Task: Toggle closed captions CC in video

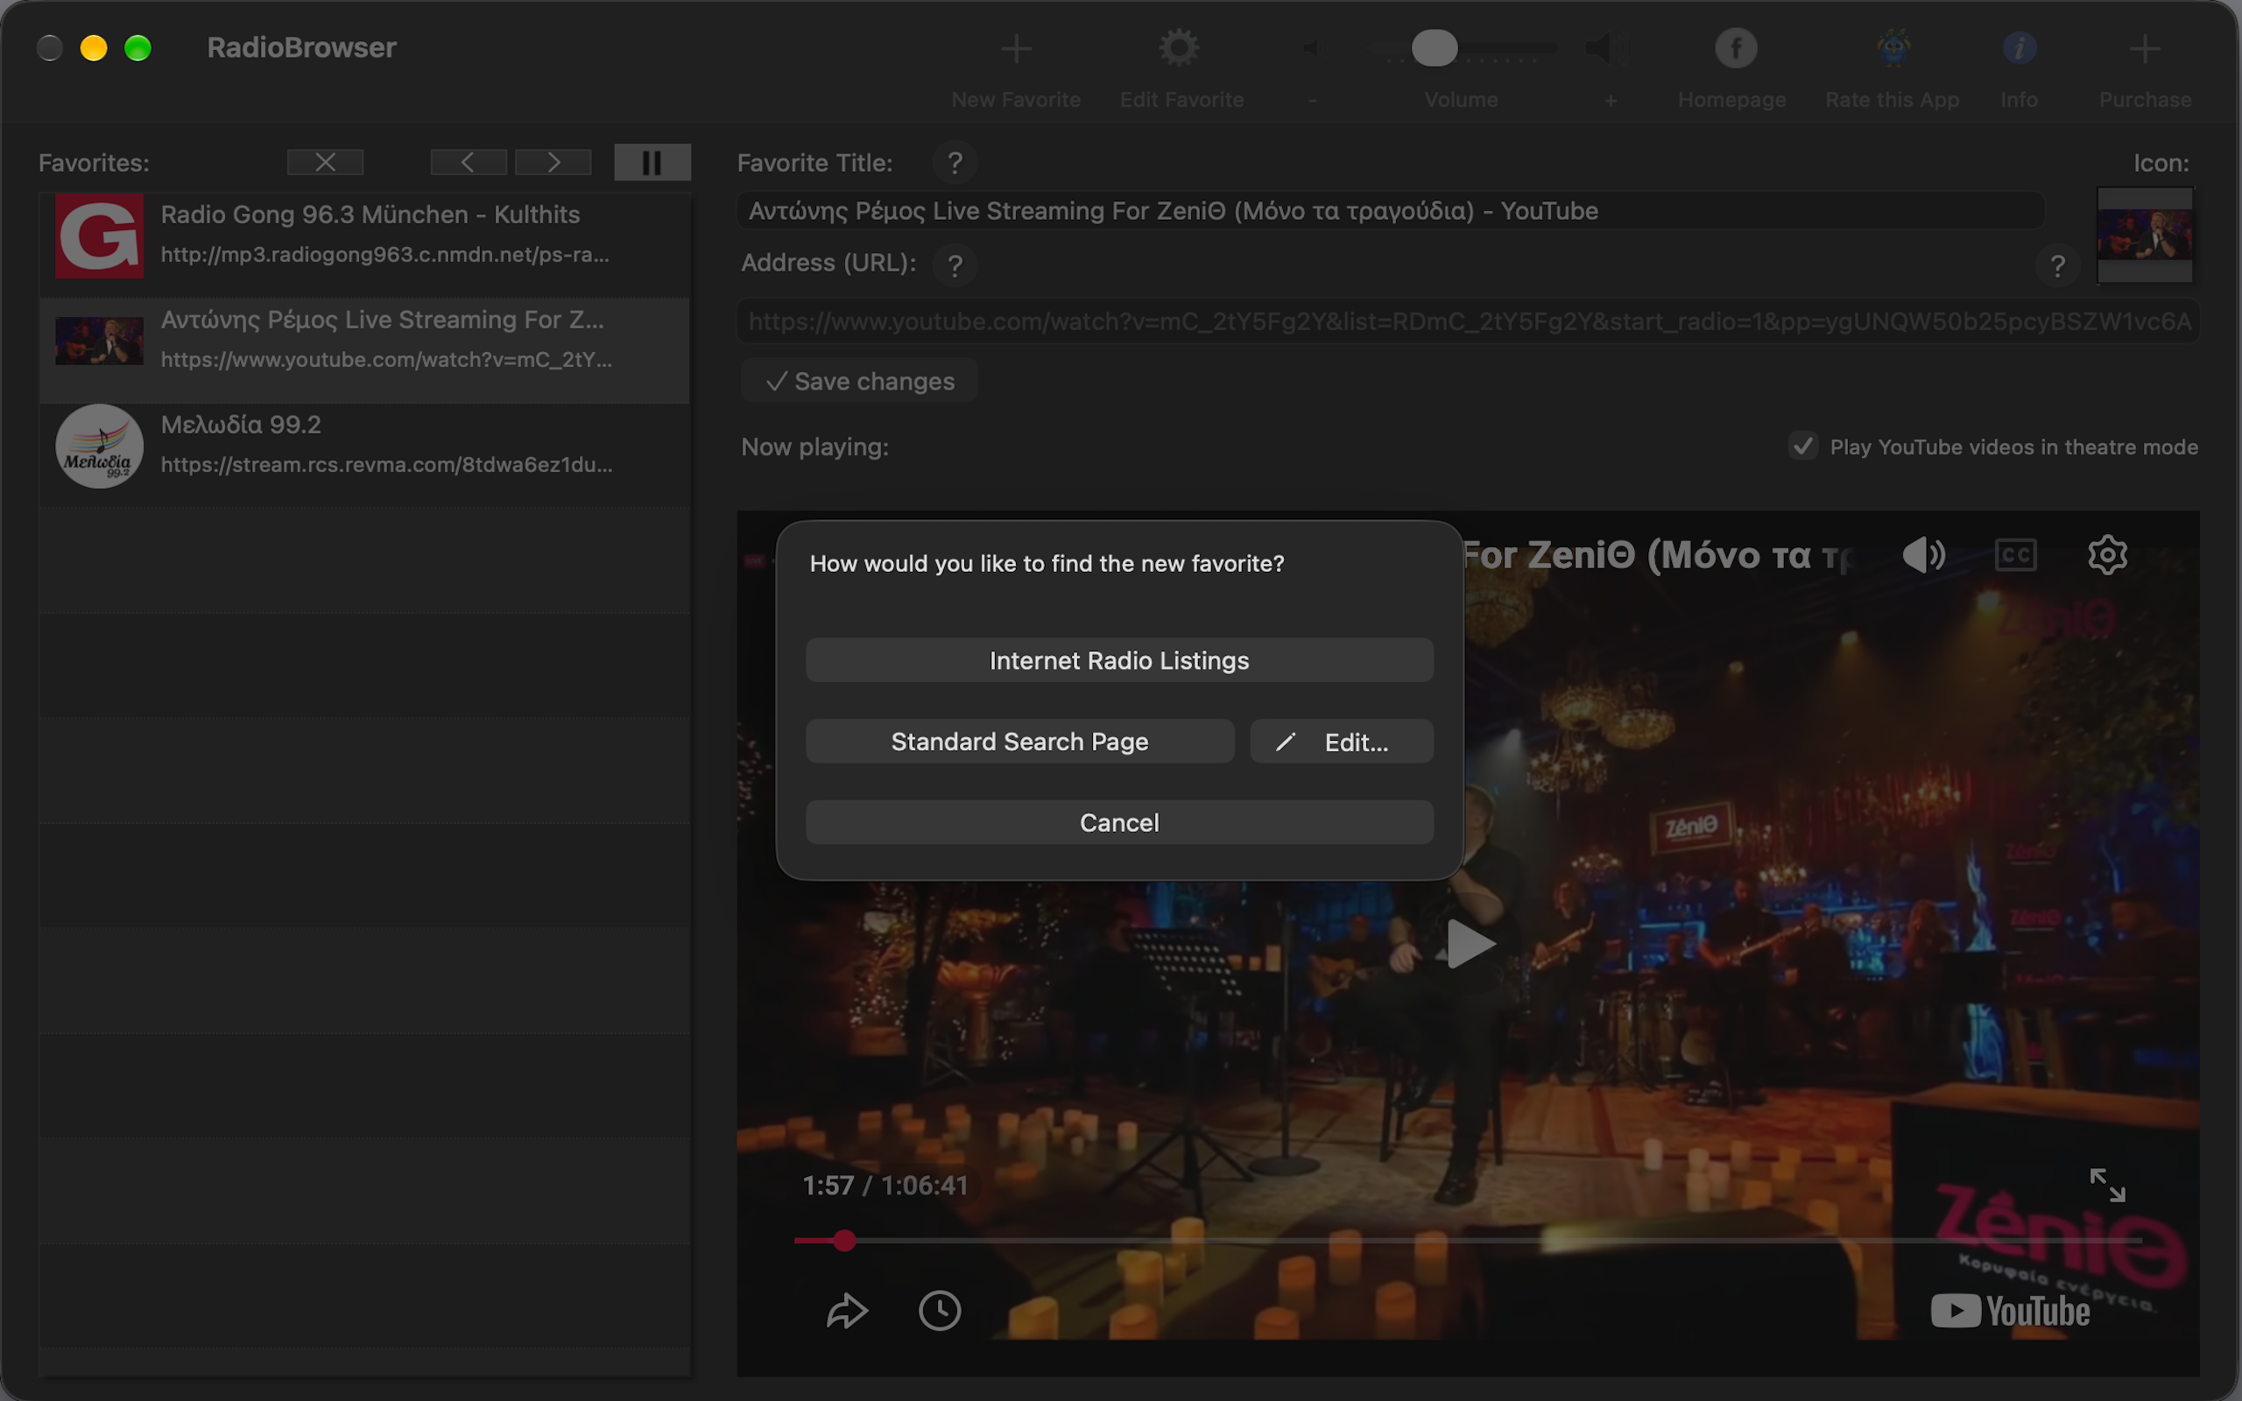Action: coord(2015,555)
